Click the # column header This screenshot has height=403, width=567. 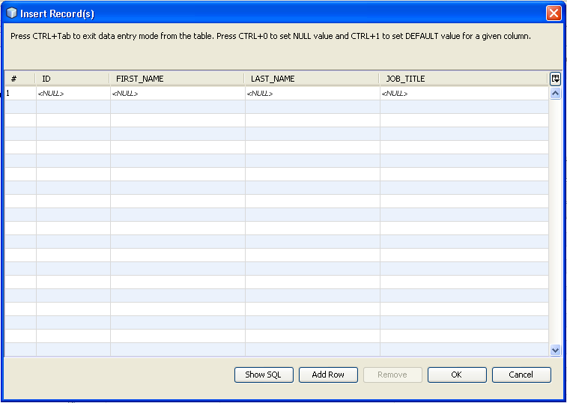(20, 79)
